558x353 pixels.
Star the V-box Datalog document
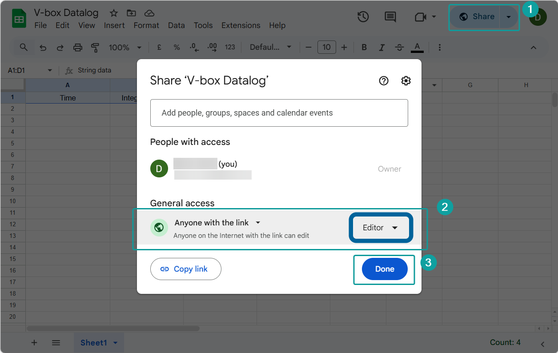[x=114, y=13]
